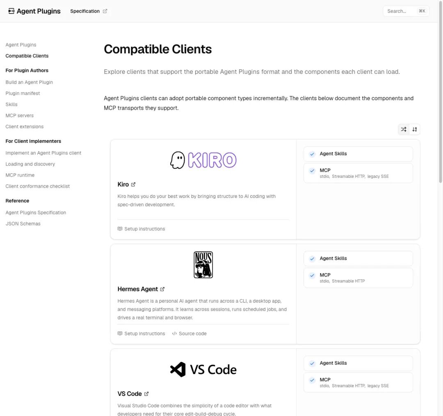
Task: Click Kiro MCP checkmark icon
Action: click(x=312, y=170)
